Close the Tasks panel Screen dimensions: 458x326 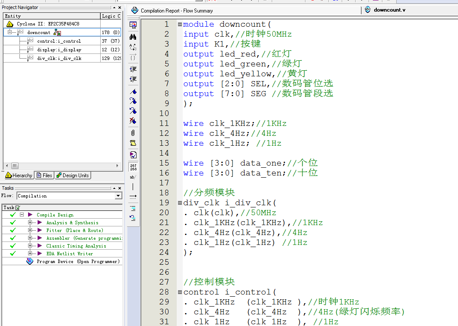119,188
